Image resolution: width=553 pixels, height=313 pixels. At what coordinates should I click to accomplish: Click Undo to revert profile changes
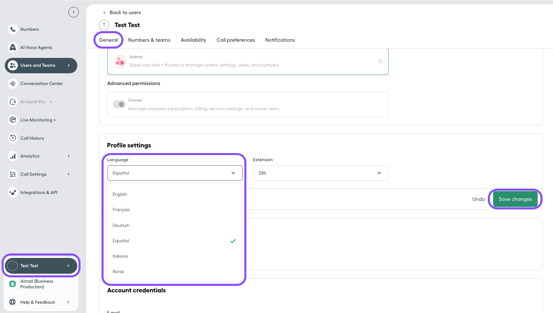point(478,199)
